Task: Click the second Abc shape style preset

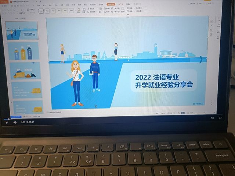Action: click(47, 11)
